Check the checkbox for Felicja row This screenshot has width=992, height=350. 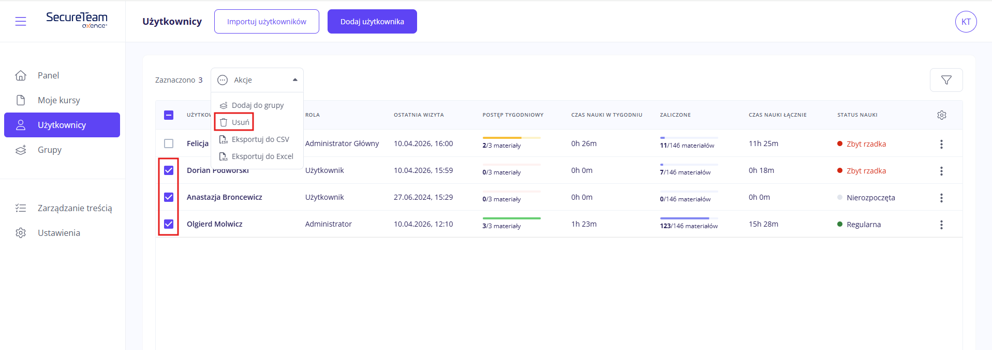coord(169,144)
